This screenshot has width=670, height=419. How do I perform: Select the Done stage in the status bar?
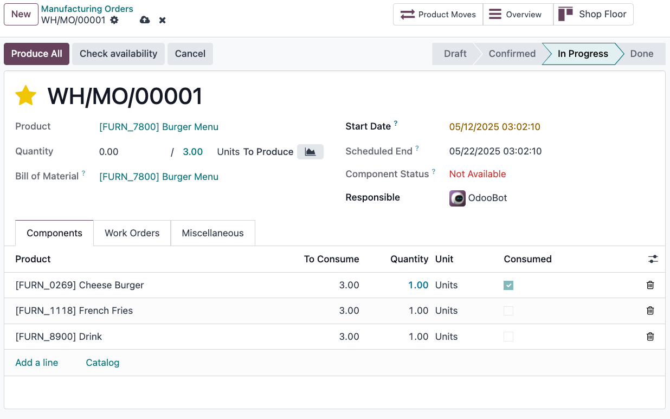[x=642, y=54]
